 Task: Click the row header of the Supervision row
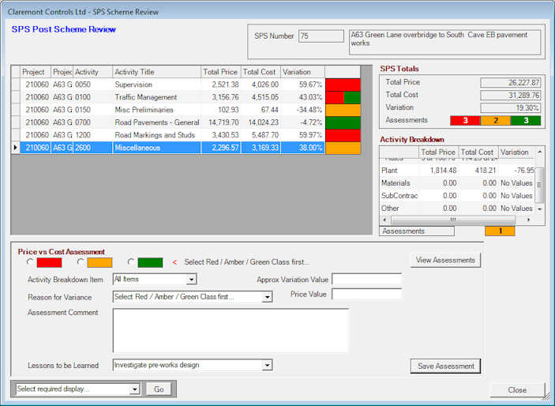click(x=16, y=85)
